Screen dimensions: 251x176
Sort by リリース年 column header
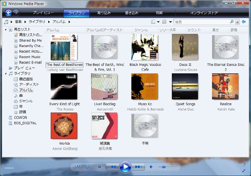(172, 30)
